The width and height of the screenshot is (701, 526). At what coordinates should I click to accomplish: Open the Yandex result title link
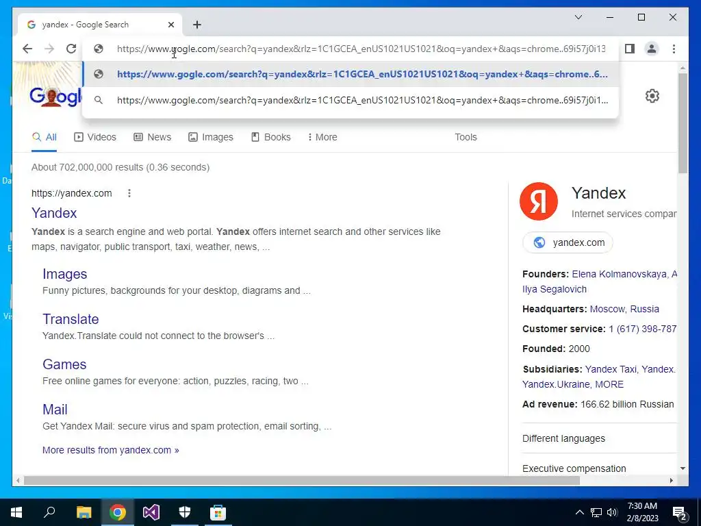pyautogui.click(x=54, y=213)
